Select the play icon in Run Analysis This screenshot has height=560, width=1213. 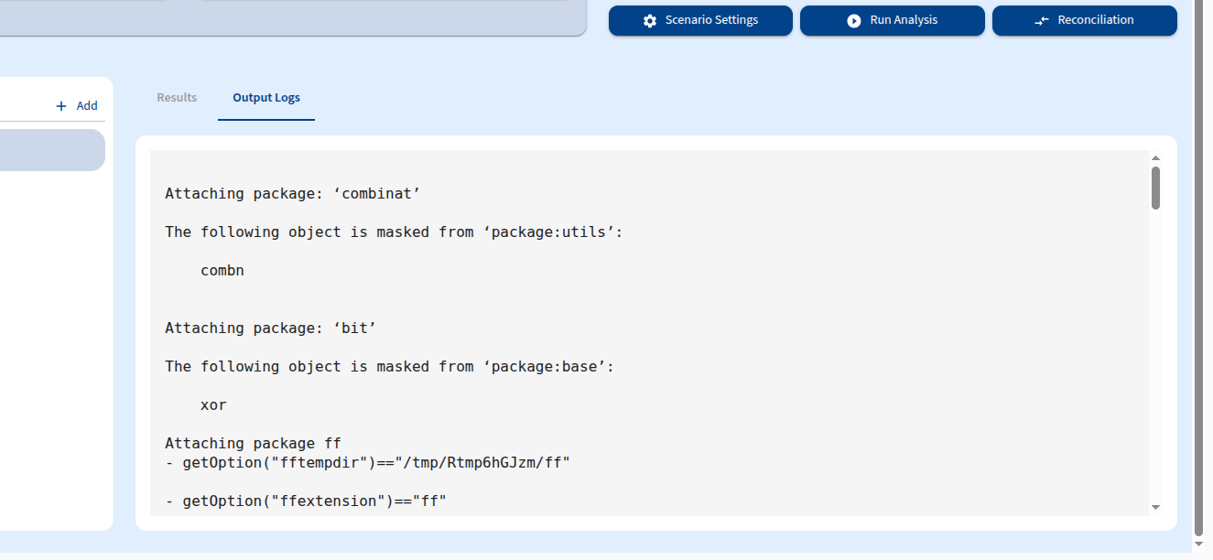(x=853, y=19)
